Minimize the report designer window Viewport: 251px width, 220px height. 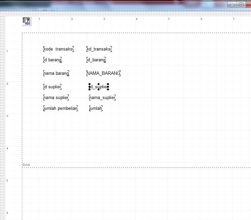pyautogui.click(x=232, y=5)
